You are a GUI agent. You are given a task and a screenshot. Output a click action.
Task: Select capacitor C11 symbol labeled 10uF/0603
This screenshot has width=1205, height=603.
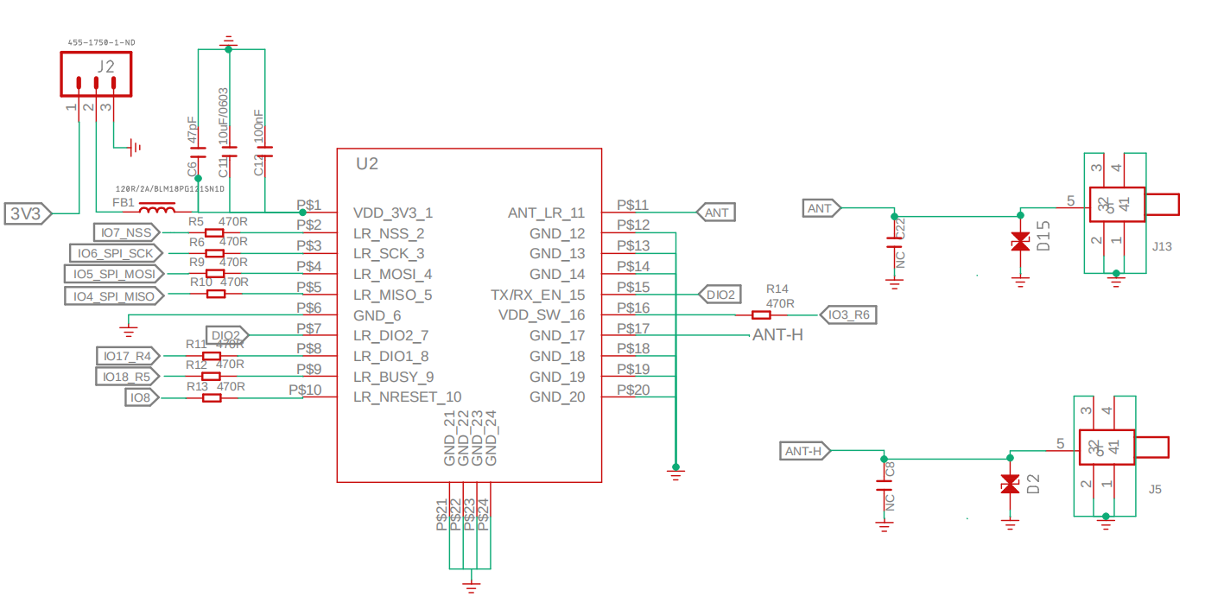(229, 153)
